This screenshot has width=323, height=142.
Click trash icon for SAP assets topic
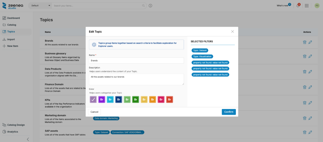[x=305, y=132]
